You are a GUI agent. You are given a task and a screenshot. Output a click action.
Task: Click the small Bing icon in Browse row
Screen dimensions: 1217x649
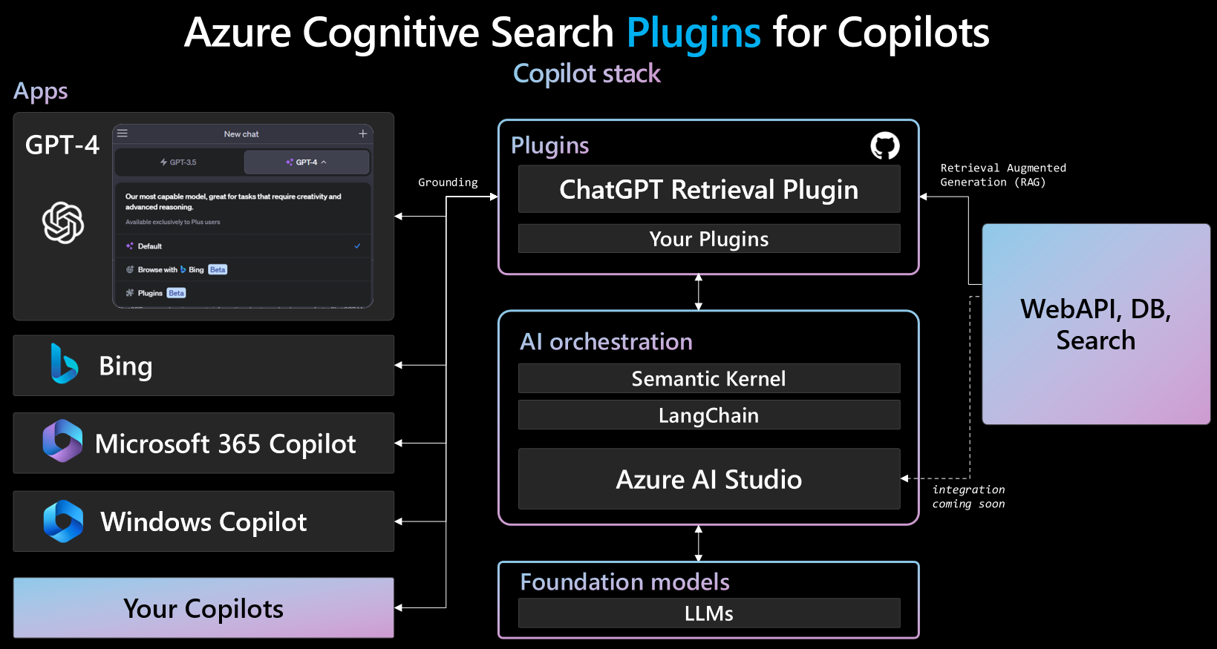183,269
